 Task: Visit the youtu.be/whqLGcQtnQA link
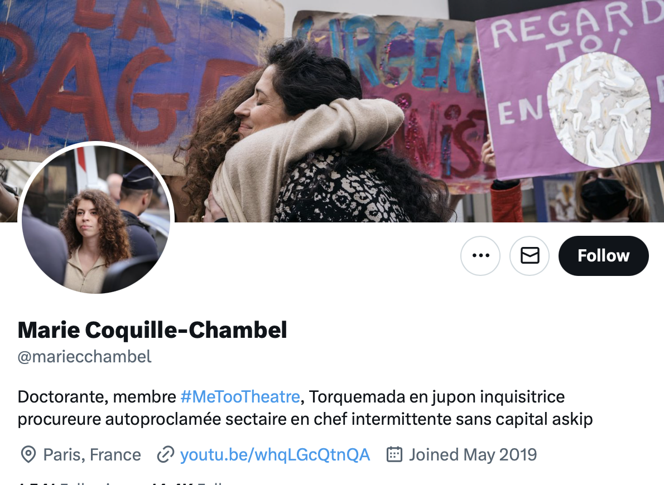[x=275, y=455]
